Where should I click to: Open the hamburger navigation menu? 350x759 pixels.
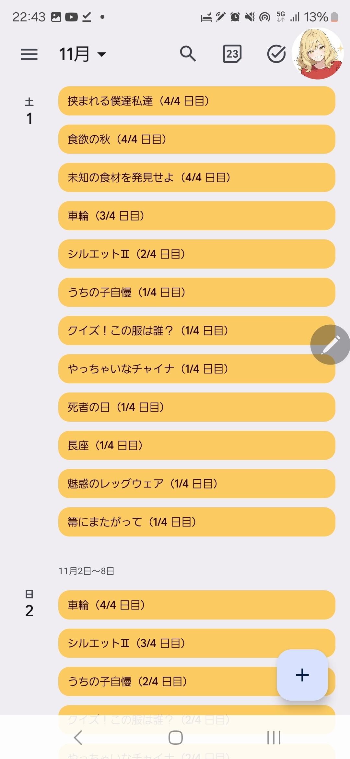pyautogui.click(x=29, y=54)
